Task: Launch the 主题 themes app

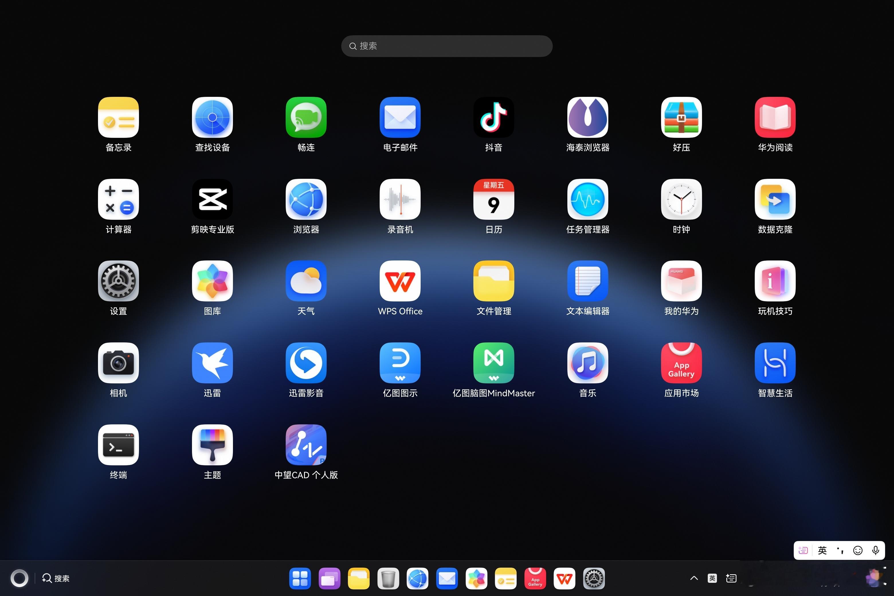Action: tap(212, 445)
